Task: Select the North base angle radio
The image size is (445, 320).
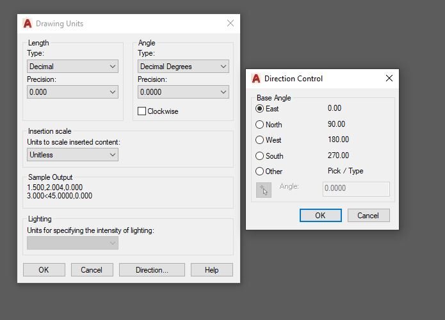Action: [x=259, y=125]
